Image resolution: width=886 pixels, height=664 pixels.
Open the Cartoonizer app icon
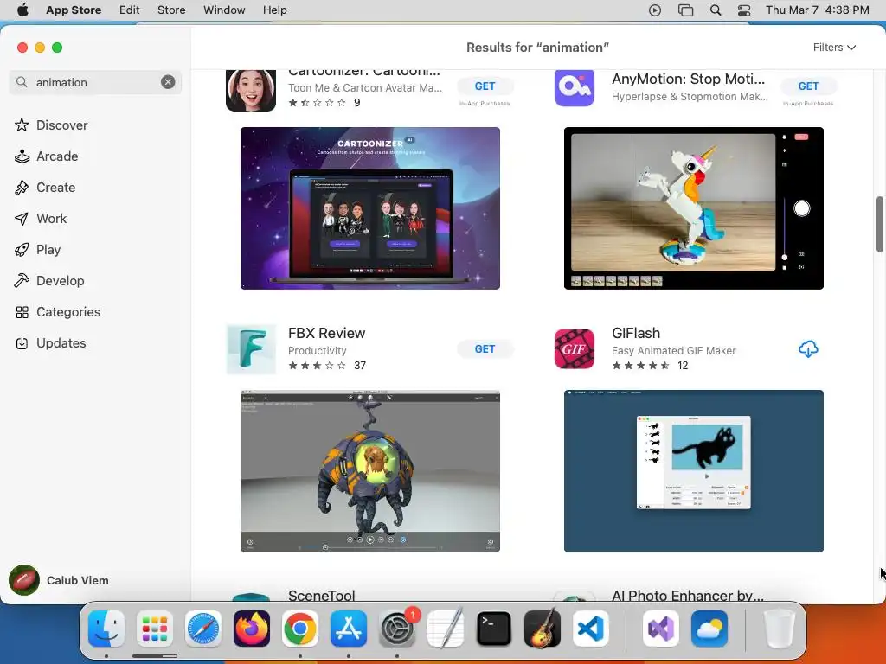point(251,90)
